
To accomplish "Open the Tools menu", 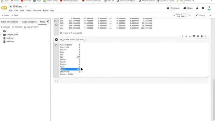I will 45,10.
